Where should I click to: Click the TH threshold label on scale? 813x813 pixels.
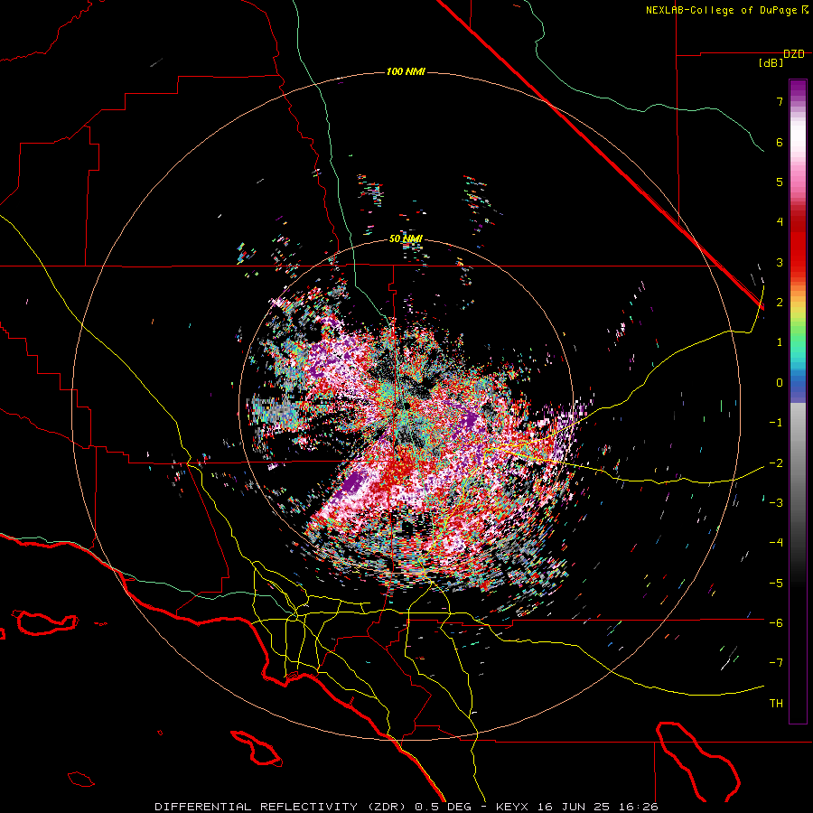[x=776, y=704]
